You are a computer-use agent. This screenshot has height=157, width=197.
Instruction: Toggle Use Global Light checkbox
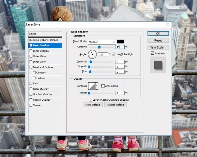click(114, 54)
